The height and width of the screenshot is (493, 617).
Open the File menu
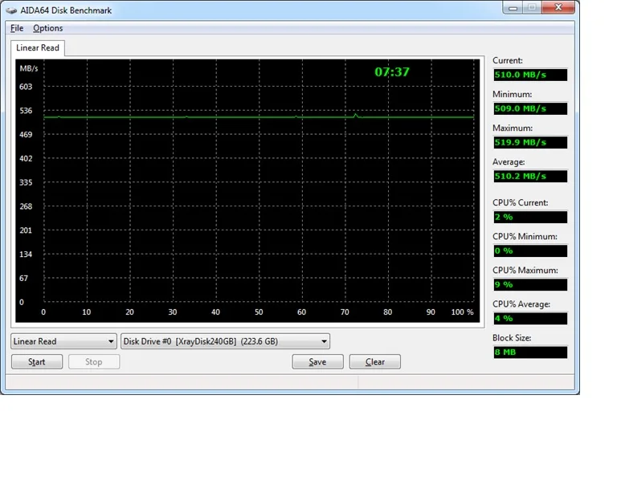[x=17, y=28]
